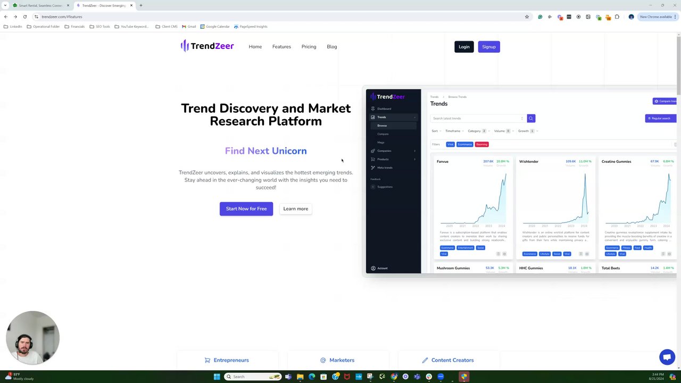The image size is (681, 383).
Task: Click the Learn more button
Action: [295, 209]
